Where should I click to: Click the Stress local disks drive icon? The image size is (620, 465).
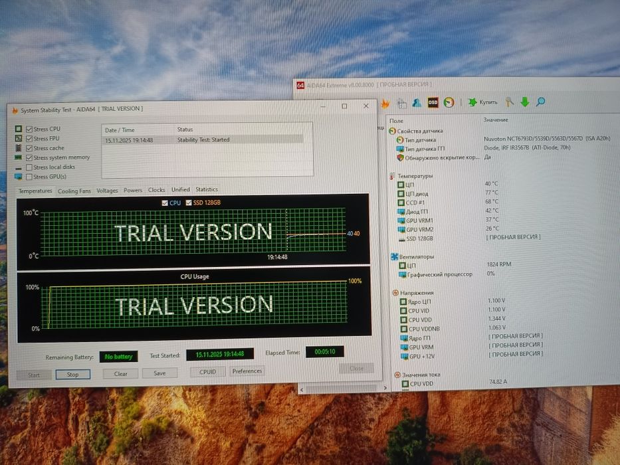click(18, 168)
